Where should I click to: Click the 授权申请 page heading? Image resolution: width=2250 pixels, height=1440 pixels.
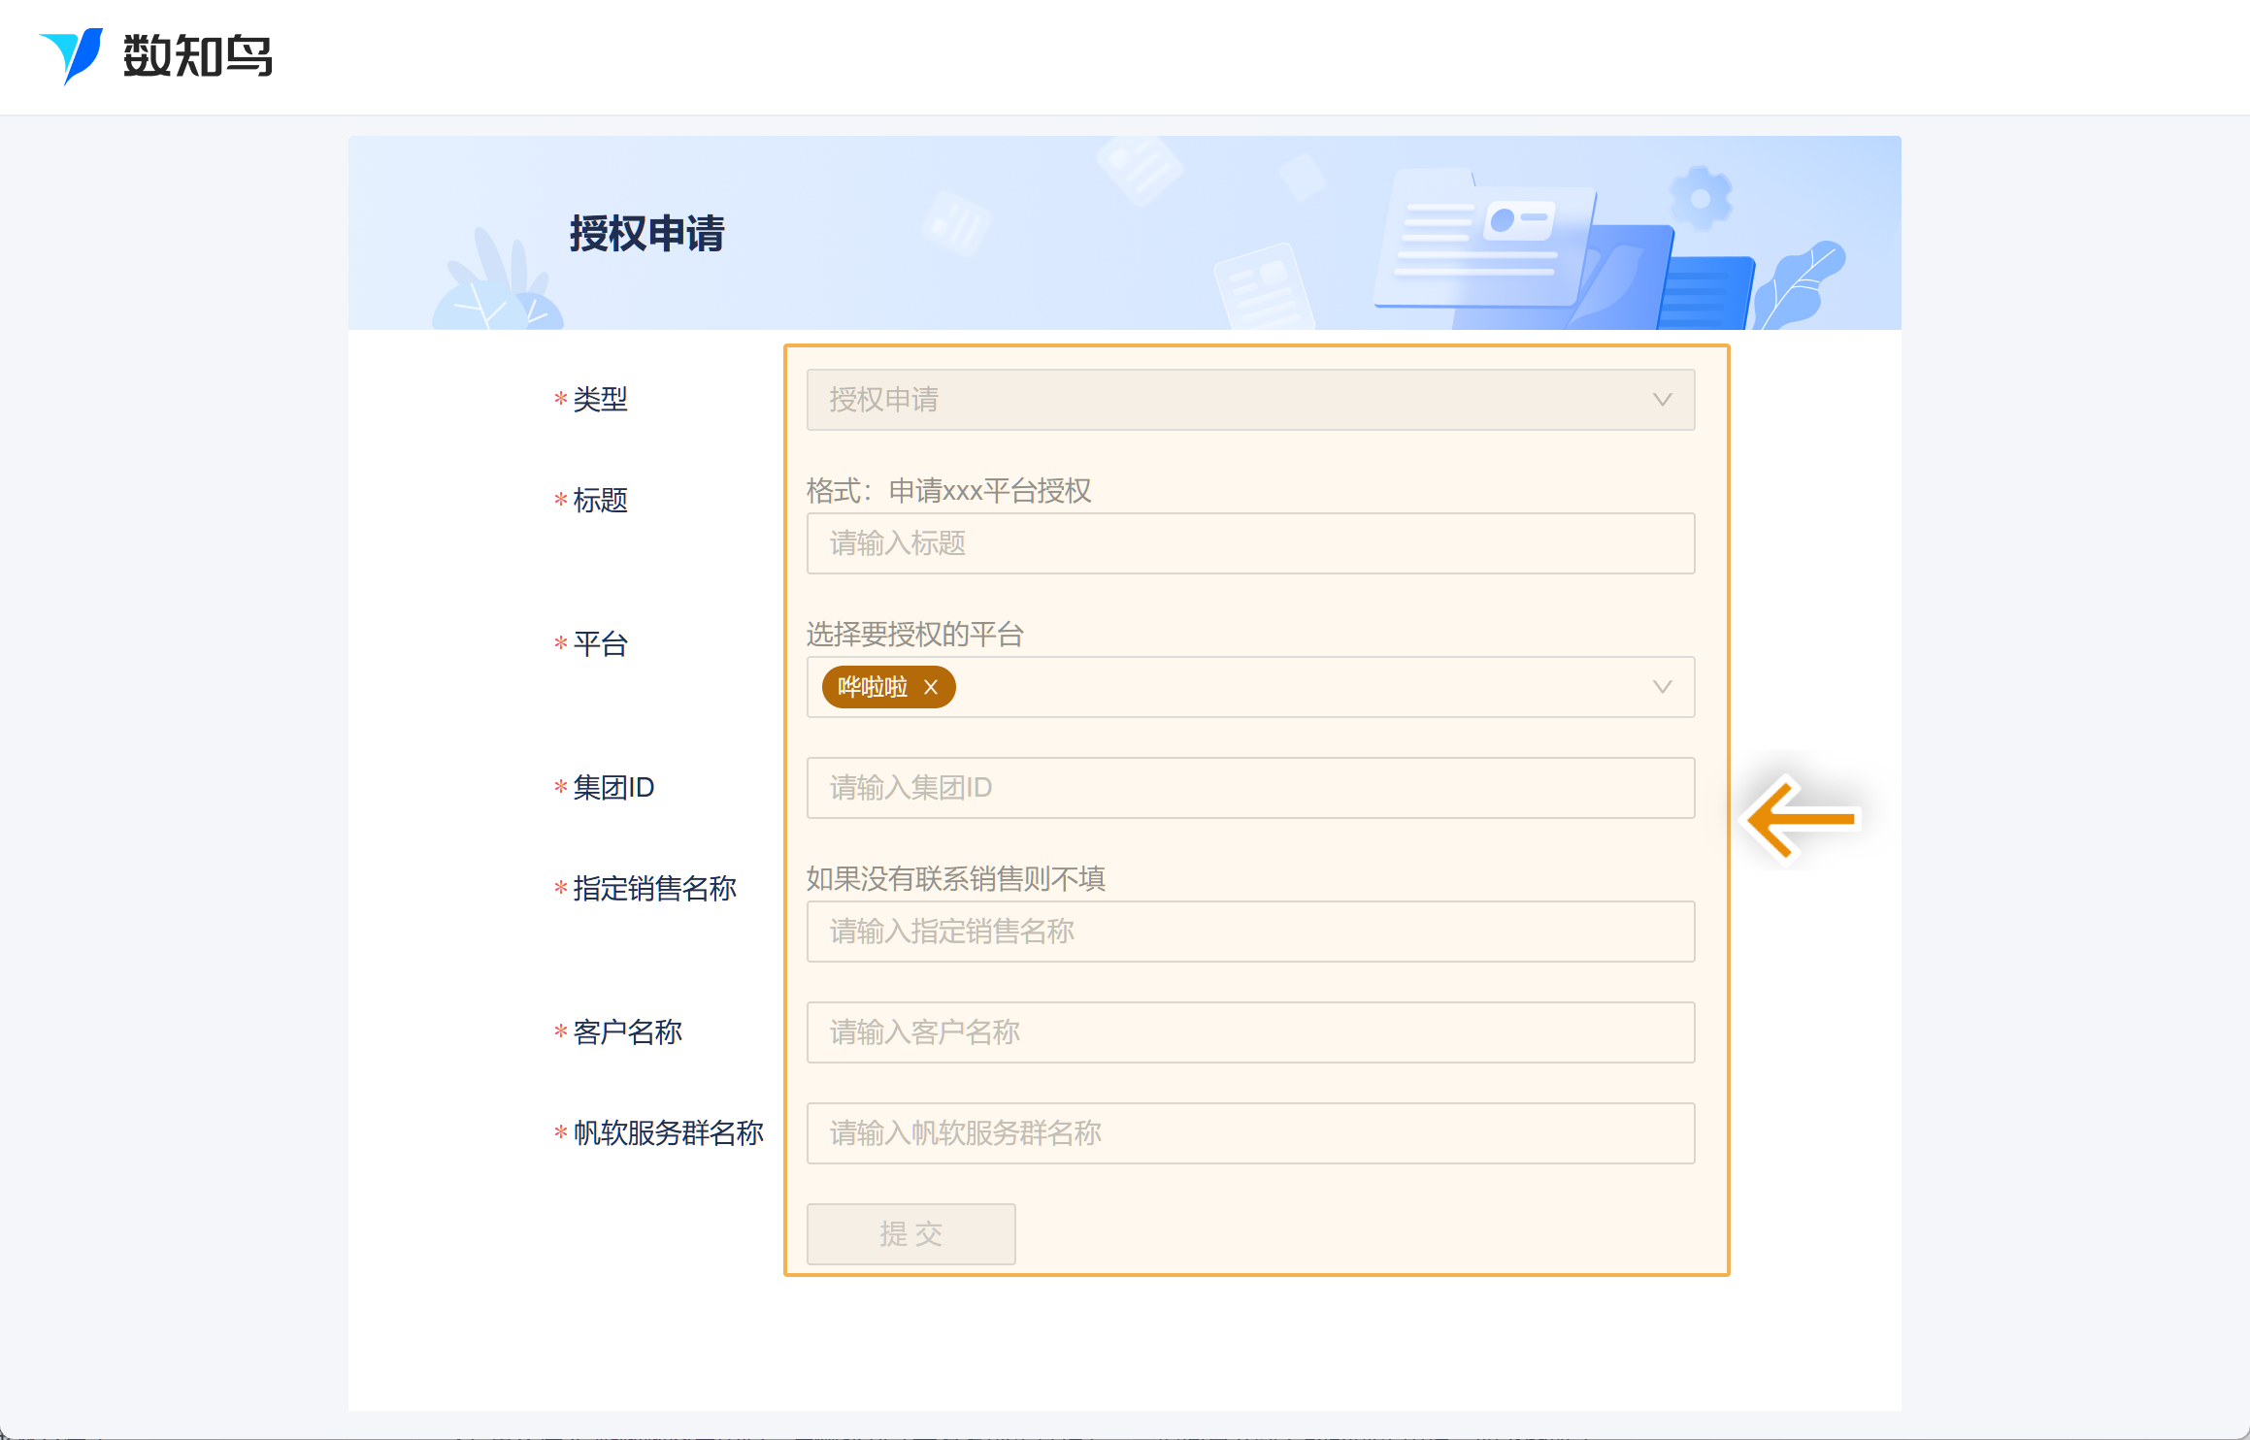click(646, 234)
